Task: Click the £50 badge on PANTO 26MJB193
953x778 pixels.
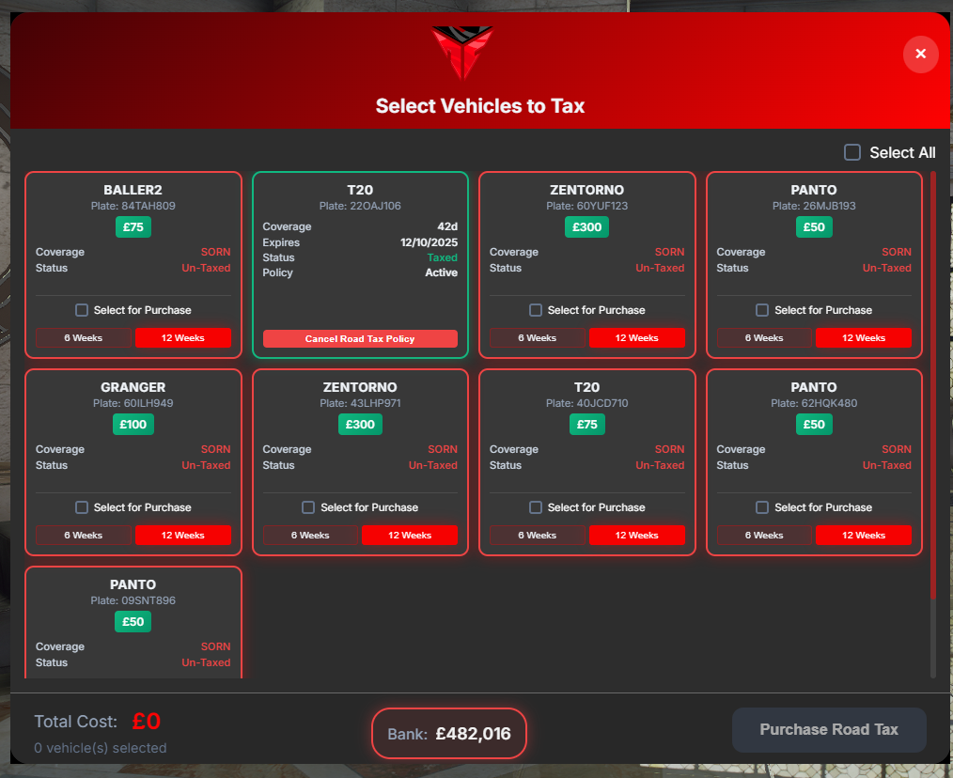Action: tap(814, 227)
